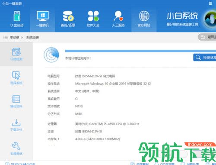Viewport: 216px width, 165px height.
Task: Click the 返回主 back button
Action: coord(207,37)
